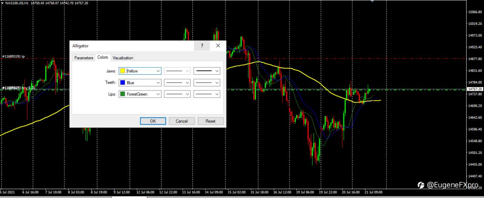Open the Teeth color dropdown showing Blue
The width and height of the screenshot is (484, 198).
point(140,82)
